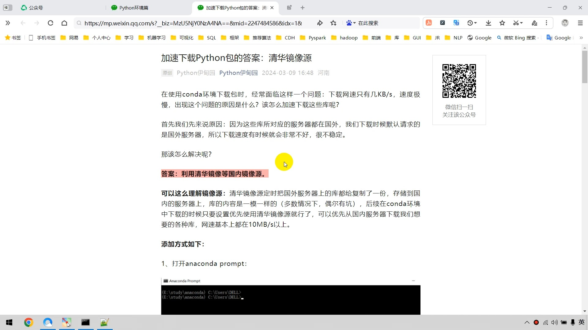Share this page via arrow icon

click(x=320, y=23)
